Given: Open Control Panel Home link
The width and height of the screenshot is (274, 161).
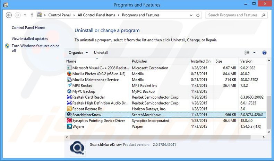Looking at the screenshot, I should 28,28.
